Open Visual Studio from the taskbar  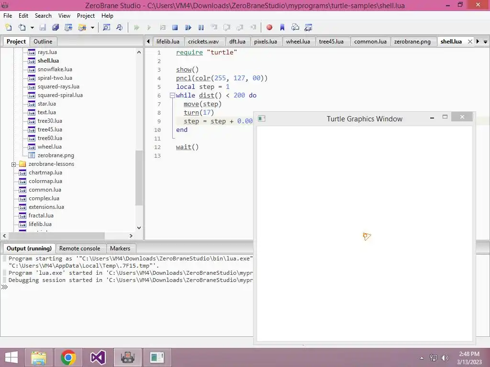click(x=98, y=357)
